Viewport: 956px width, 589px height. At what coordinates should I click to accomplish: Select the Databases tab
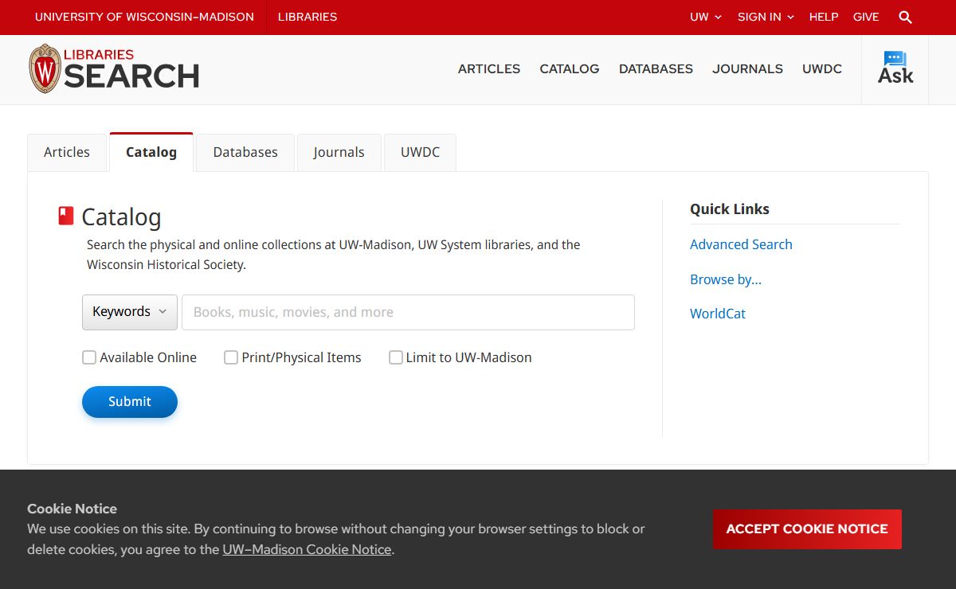tap(245, 152)
